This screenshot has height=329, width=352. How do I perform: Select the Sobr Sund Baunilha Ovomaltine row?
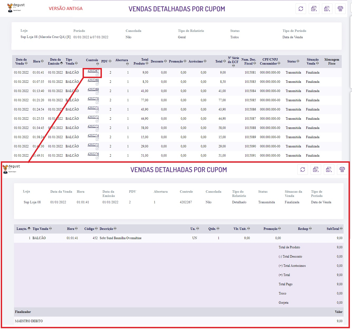point(120,238)
